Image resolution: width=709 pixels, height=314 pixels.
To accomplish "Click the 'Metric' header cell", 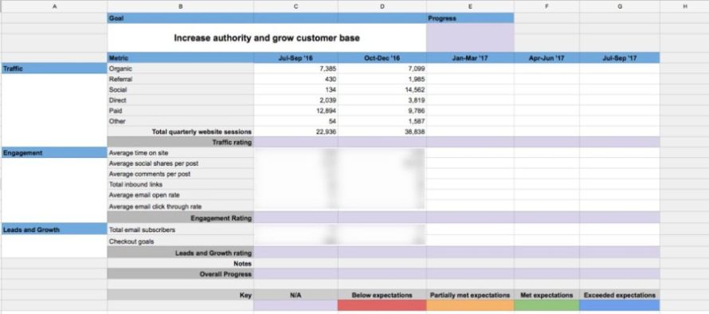I will point(180,58).
